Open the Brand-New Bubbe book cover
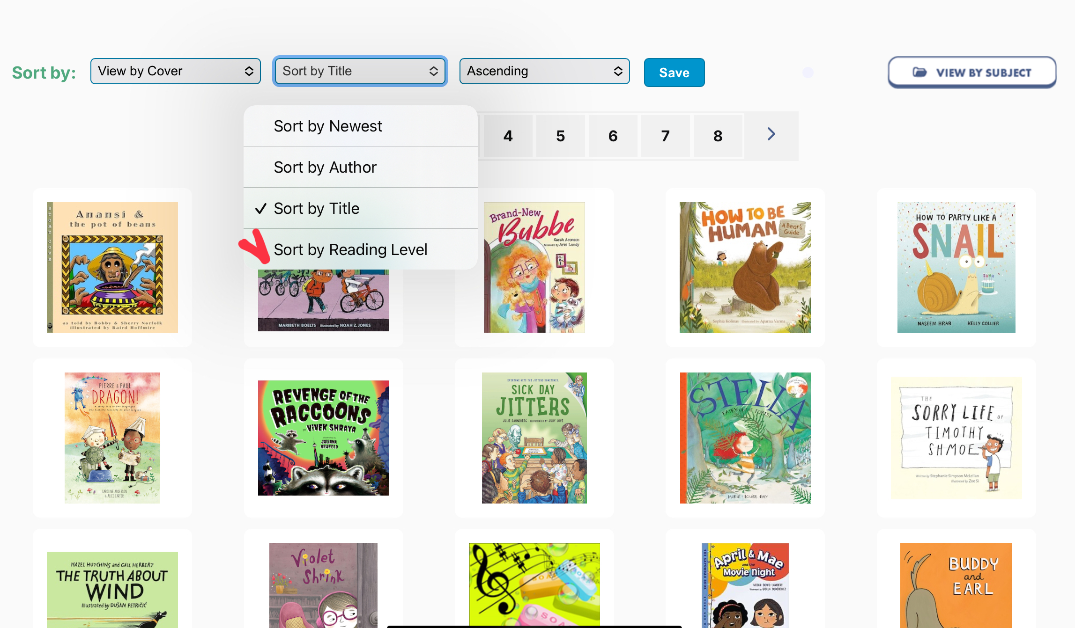The height and width of the screenshot is (628, 1075). 534,268
